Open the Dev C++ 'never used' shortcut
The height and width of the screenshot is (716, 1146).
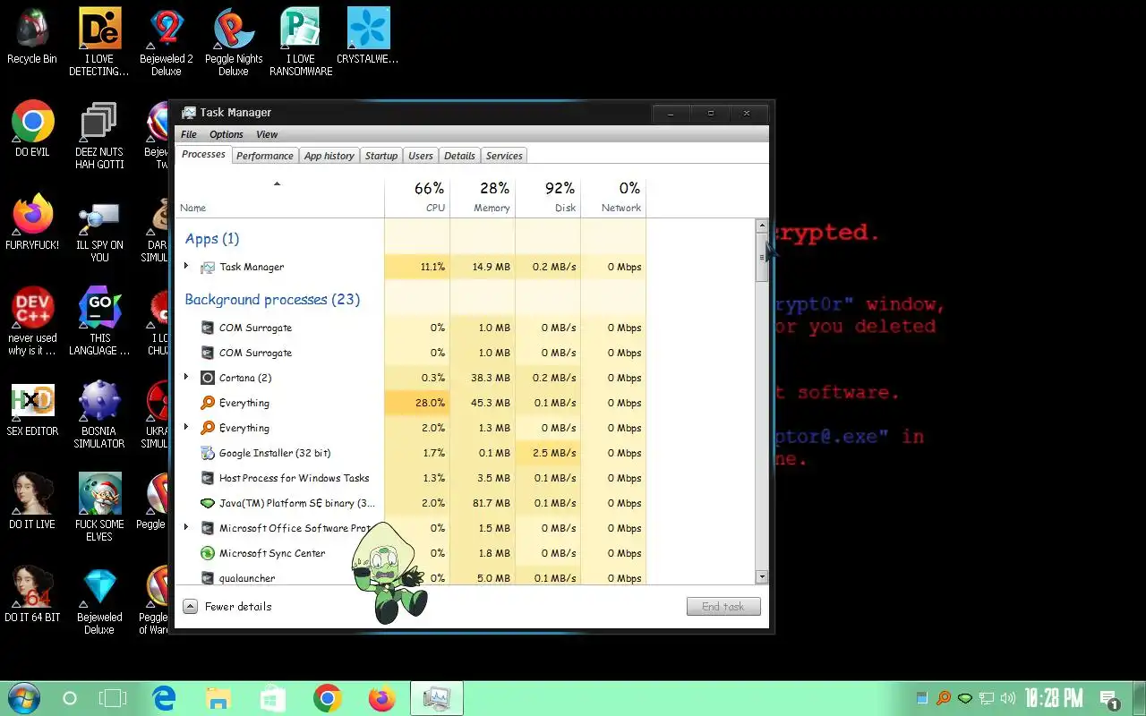click(32, 321)
